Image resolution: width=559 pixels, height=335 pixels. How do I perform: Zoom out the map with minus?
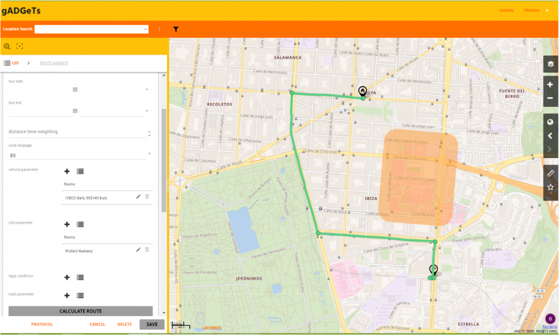point(551,99)
